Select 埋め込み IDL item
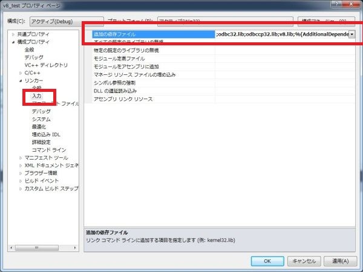The width and height of the screenshot is (363, 272). (46, 134)
